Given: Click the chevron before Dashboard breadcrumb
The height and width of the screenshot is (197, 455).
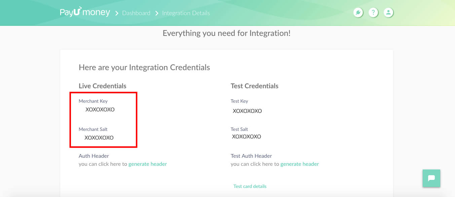Looking at the screenshot, I should click(116, 13).
